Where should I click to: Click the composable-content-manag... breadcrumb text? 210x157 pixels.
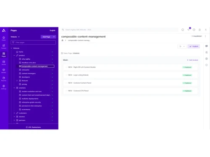79,40
